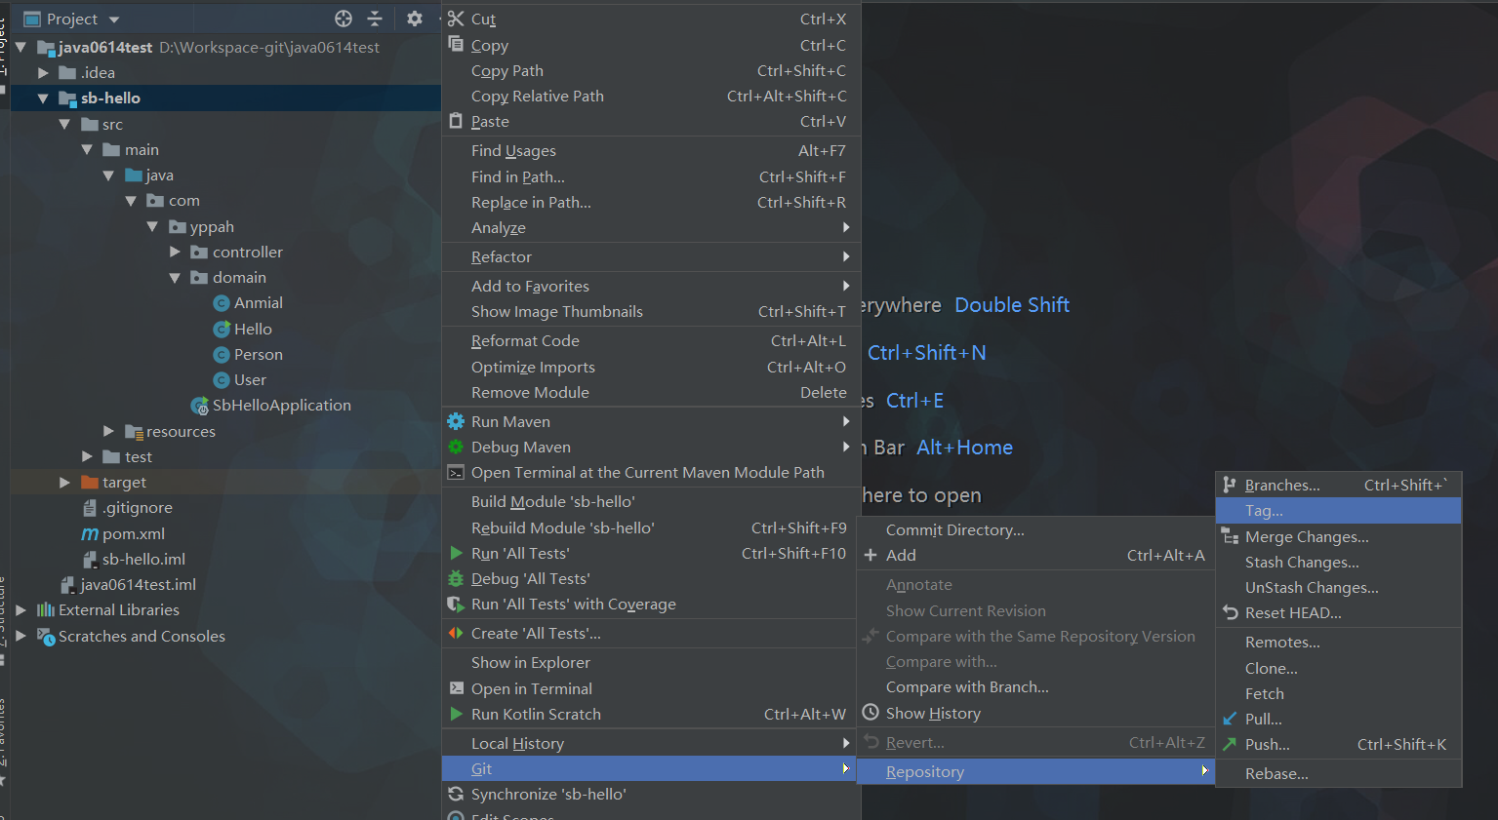Select Pull... from the Git menu
This screenshot has height=820, width=1498.
(x=1263, y=719)
